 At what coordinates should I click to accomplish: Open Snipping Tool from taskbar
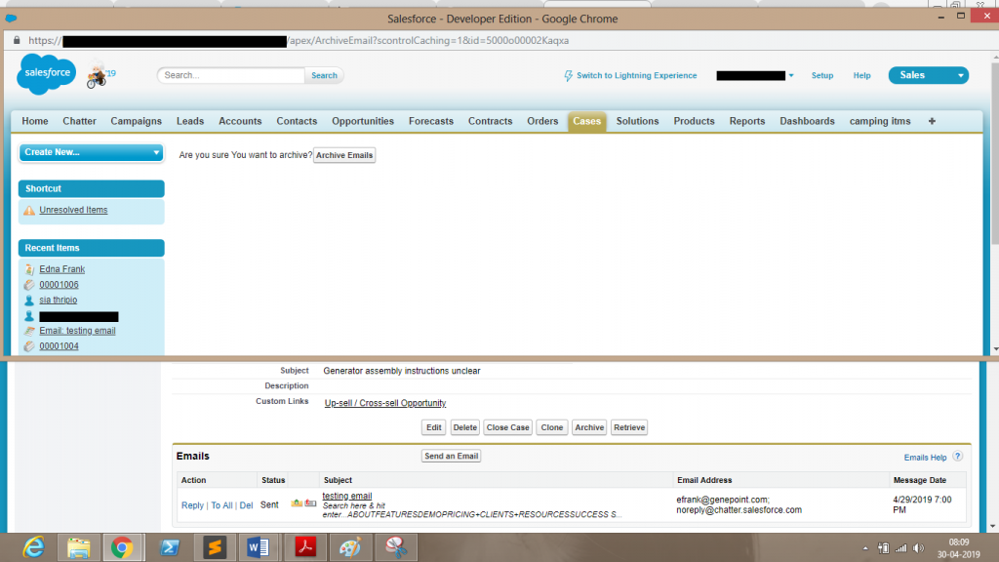click(396, 547)
